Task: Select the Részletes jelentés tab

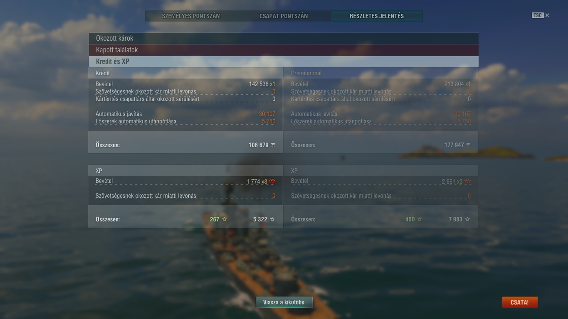Action: click(x=377, y=16)
